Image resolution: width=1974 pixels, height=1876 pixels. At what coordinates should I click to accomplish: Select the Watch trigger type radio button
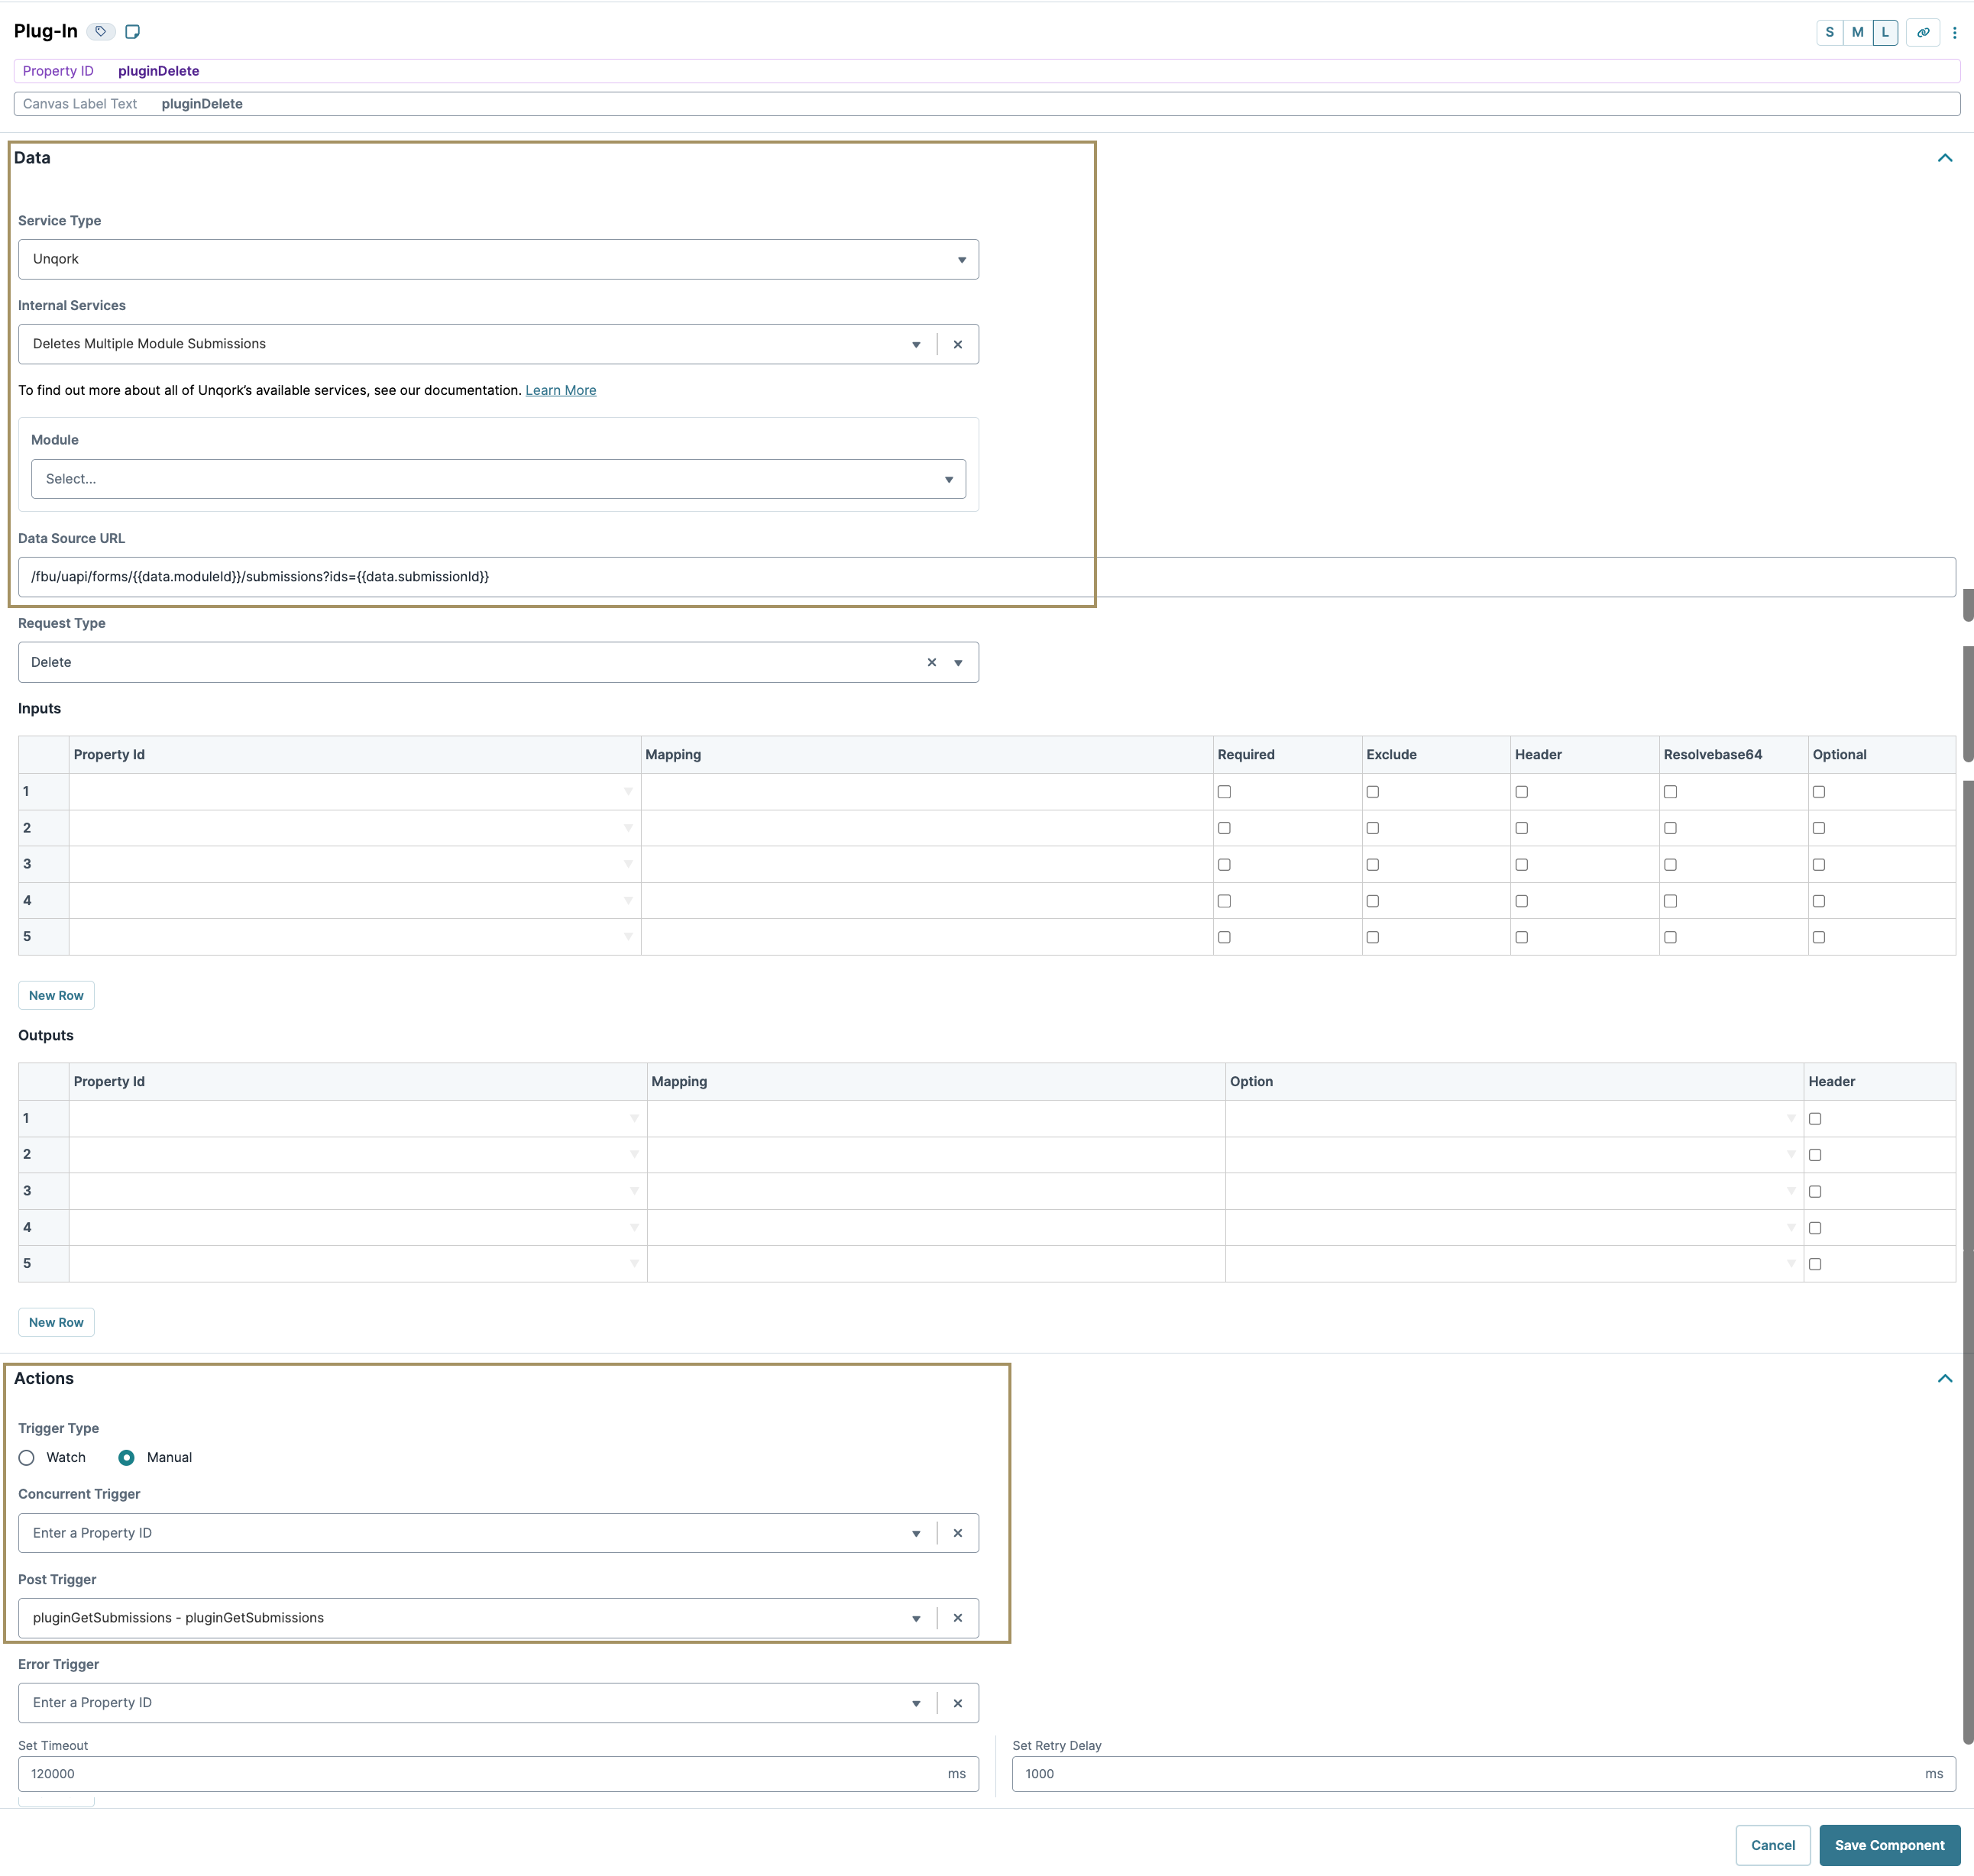point(26,1457)
